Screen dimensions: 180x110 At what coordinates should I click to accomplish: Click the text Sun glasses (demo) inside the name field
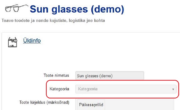(95, 76)
